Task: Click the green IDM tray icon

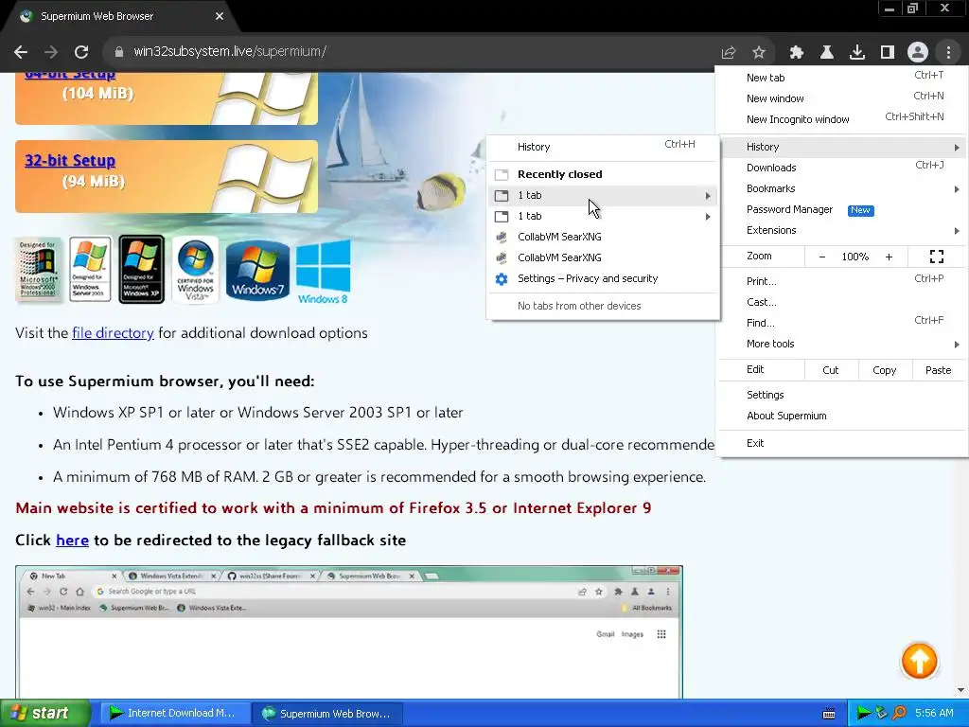Action: (863, 713)
